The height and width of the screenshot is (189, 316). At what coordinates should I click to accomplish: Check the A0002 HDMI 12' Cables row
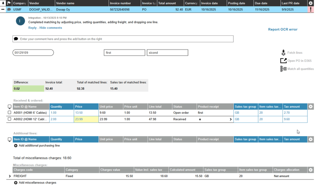pos(10,119)
